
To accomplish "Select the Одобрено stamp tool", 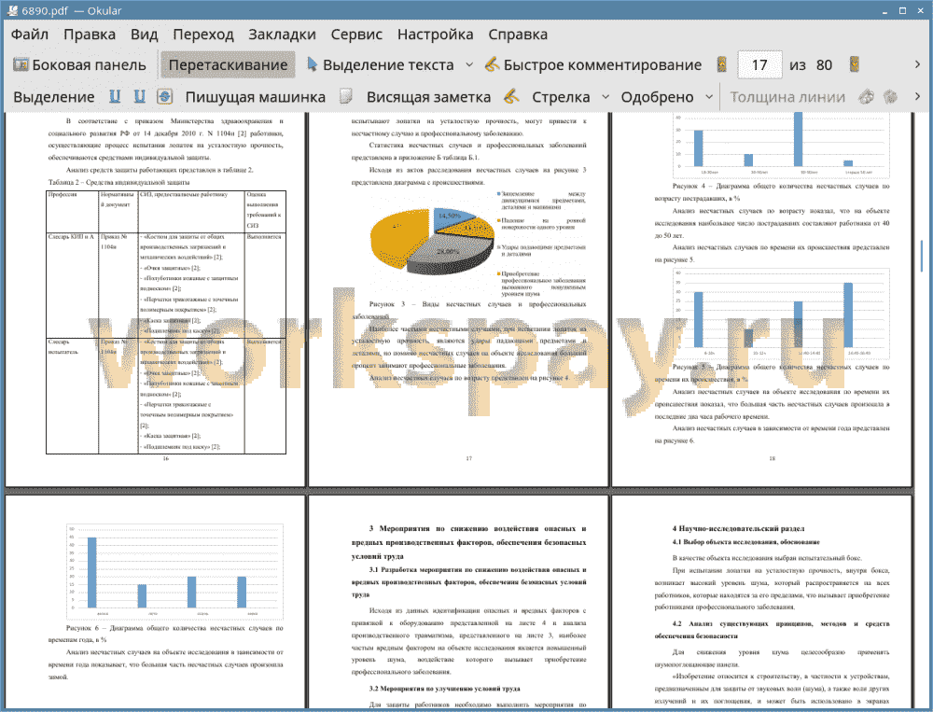I will (x=657, y=97).
